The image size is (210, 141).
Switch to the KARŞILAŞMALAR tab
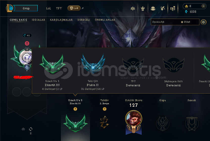click(61, 20)
